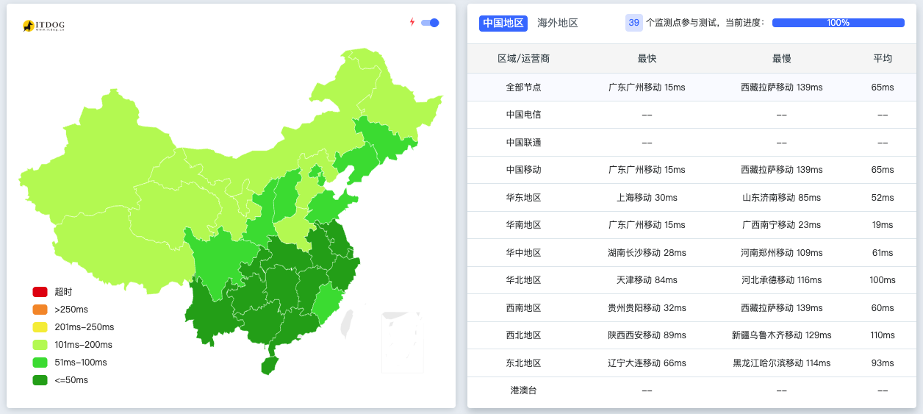Click the red lightning bolt icon
The height and width of the screenshot is (414, 923).
point(412,22)
